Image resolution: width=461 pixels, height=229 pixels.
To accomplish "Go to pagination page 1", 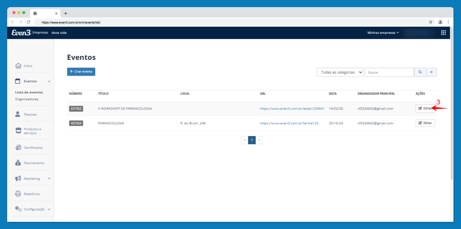I will 252,140.
